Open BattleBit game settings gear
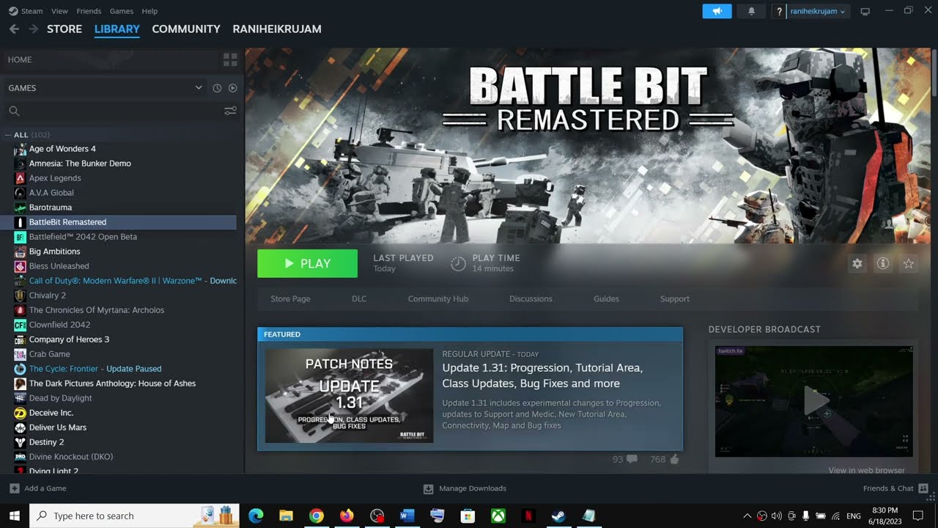Viewport: 938px width, 528px height. coord(857,264)
